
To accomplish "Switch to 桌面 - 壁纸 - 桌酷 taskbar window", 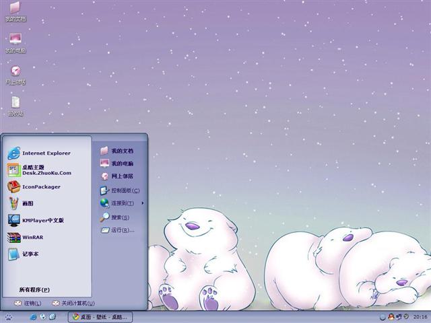I will pyautogui.click(x=100, y=317).
